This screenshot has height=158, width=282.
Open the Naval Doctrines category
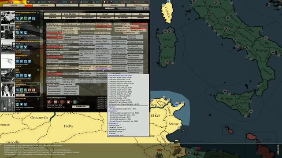point(105,18)
